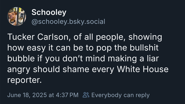Click the word "bubble" in the post

(x=21, y=58)
